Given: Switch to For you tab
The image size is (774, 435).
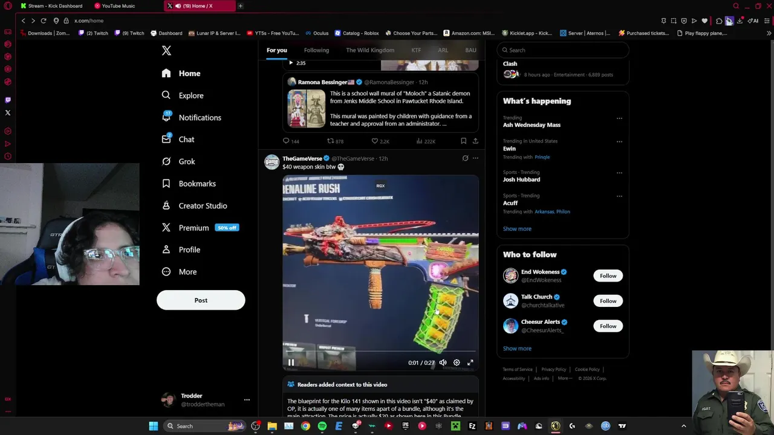Looking at the screenshot, I should (277, 50).
